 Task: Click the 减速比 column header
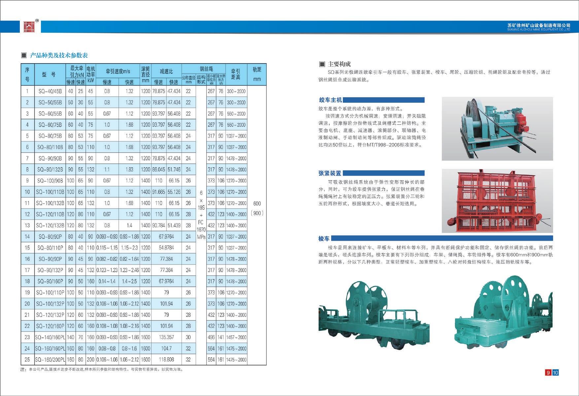point(166,71)
